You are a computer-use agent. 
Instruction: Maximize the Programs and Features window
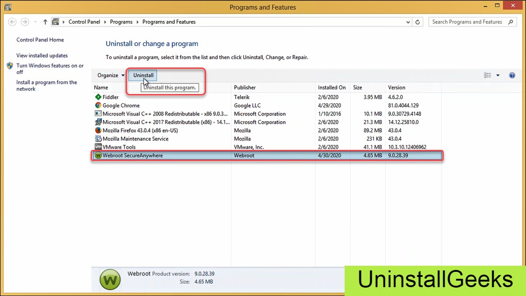(x=497, y=6)
